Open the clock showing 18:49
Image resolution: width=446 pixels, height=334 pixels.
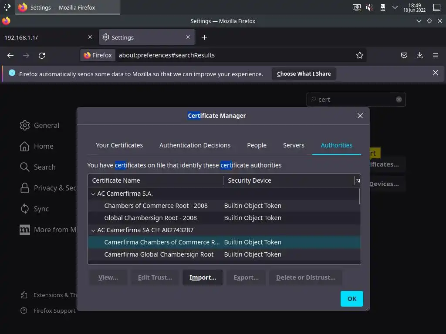point(415,7)
